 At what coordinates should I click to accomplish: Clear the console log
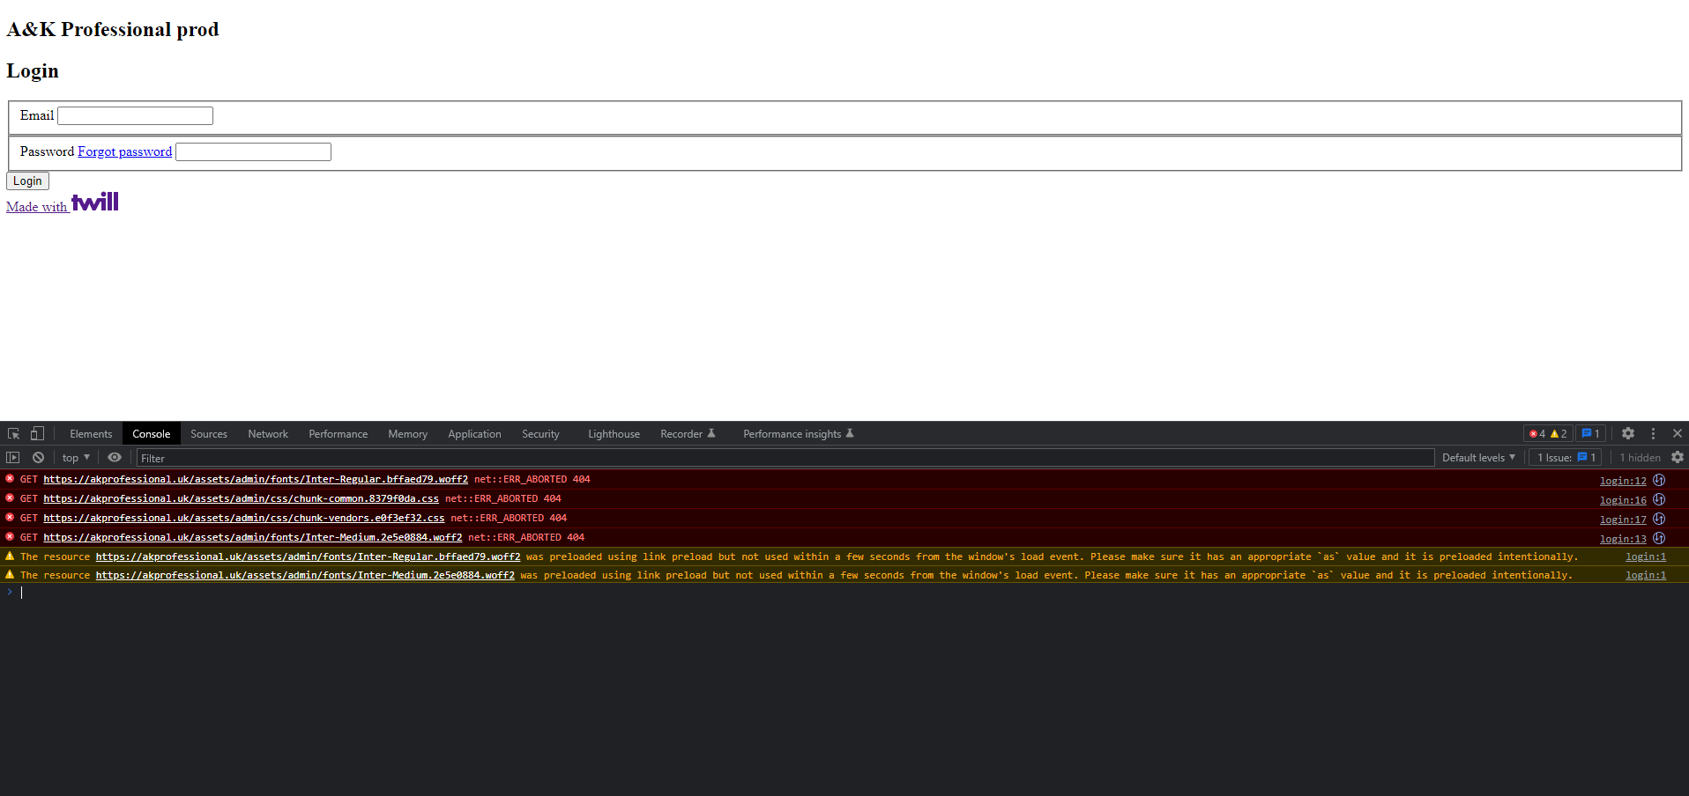(x=38, y=458)
